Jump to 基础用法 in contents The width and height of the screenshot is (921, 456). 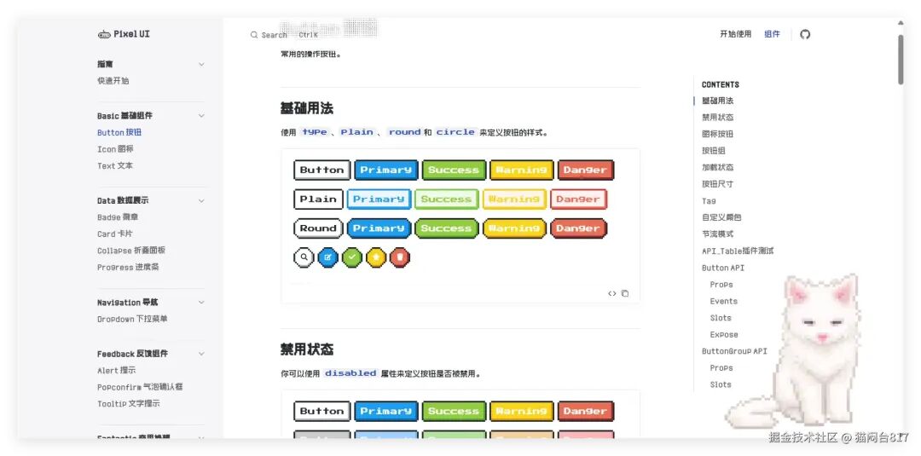coord(717,101)
